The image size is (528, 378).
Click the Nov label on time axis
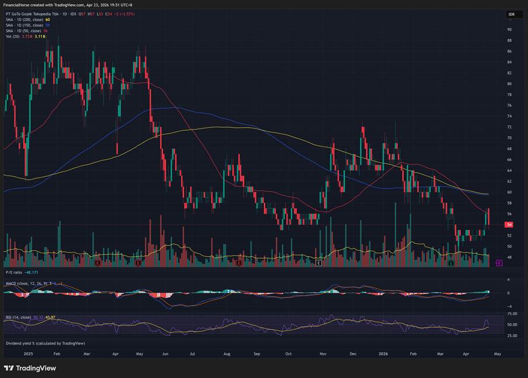(x=322, y=353)
